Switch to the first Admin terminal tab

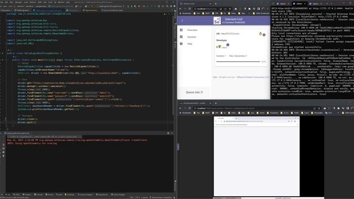[283, 4]
